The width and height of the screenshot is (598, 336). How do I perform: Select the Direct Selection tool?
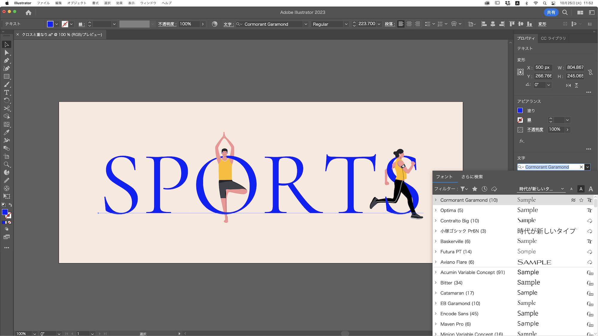pyautogui.click(x=7, y=53)
